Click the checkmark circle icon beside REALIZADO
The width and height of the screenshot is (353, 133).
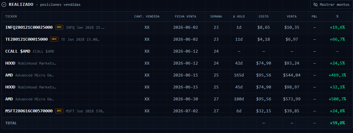click(4, 5)
